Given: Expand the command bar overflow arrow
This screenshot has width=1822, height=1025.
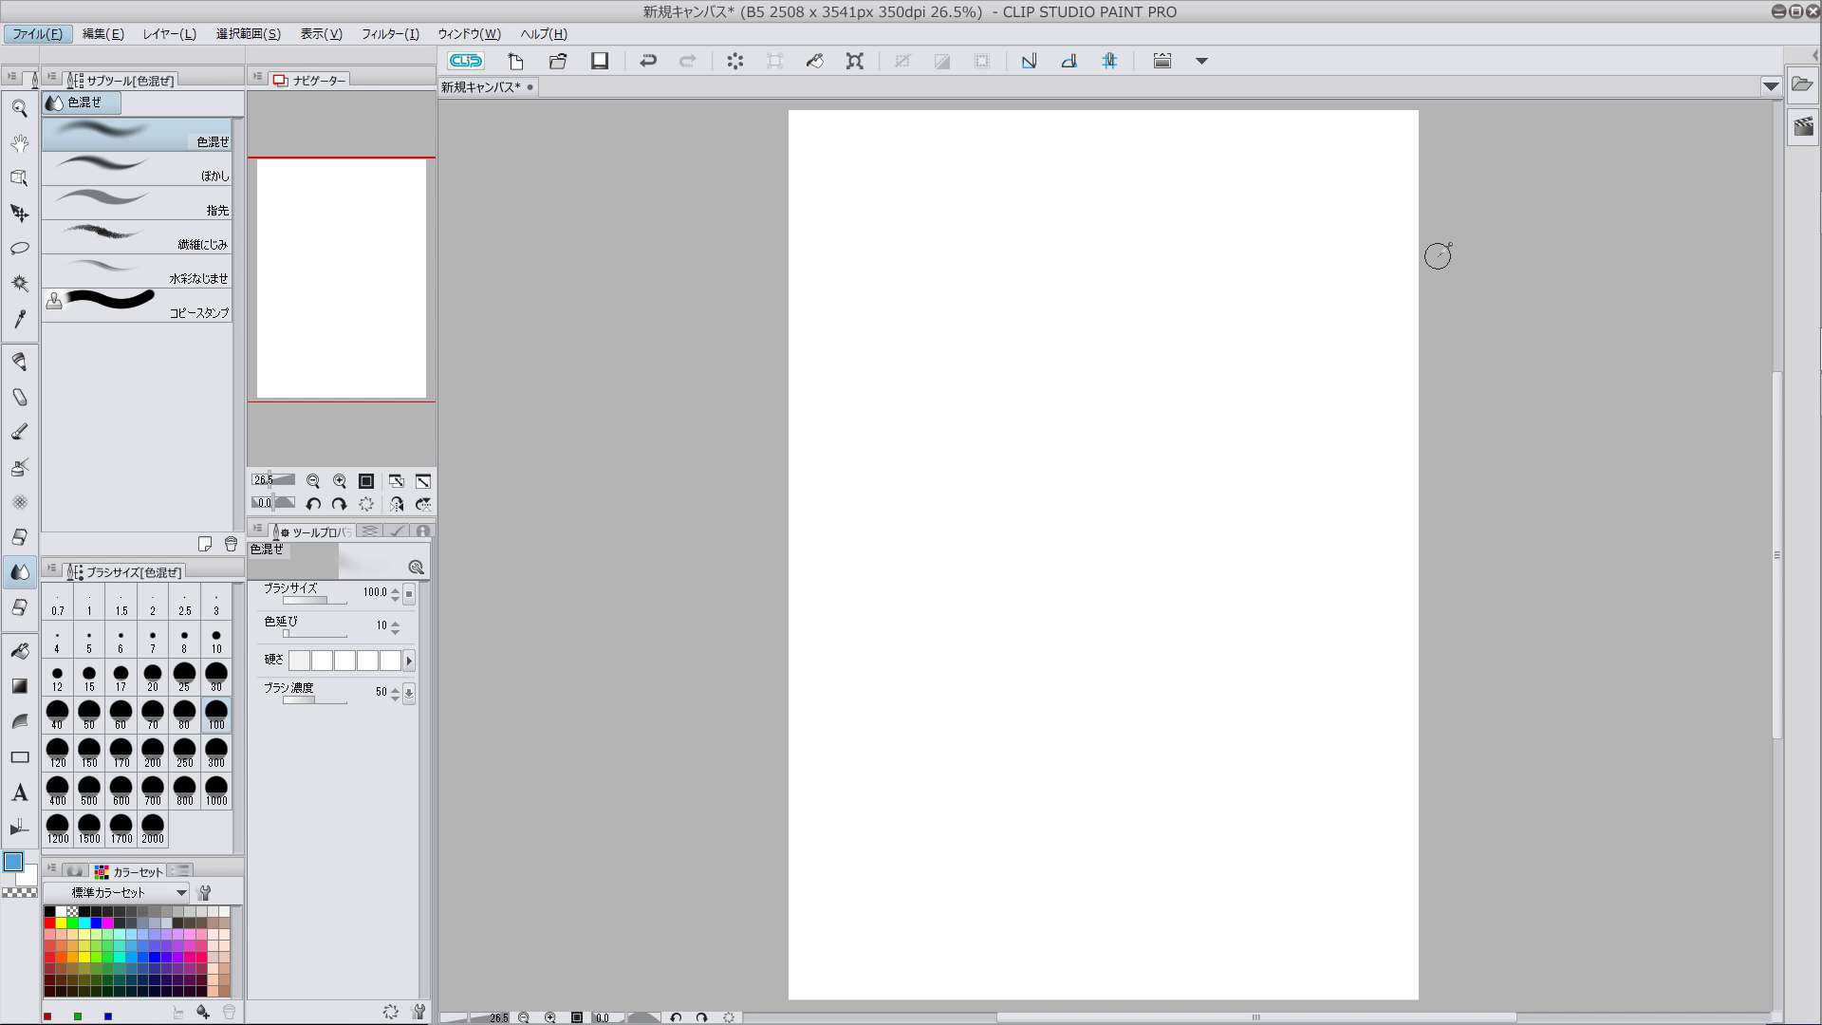Looking at the screenshot, I should 1201,61.
